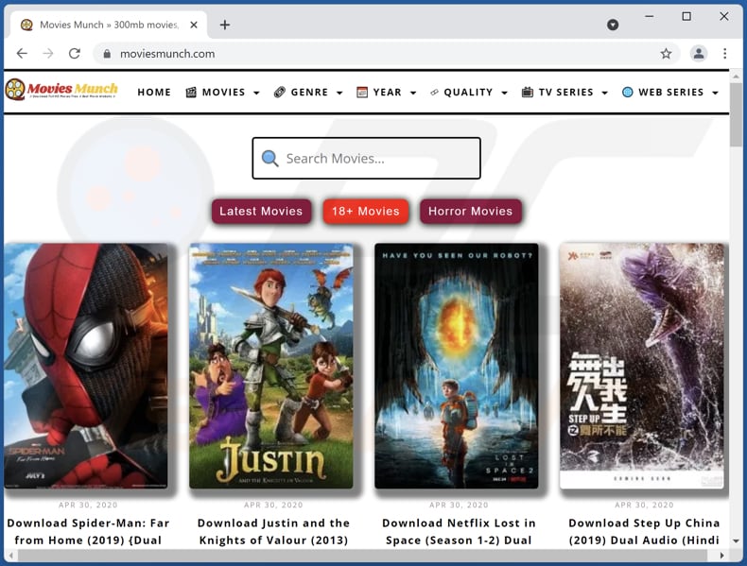Reload the current page
The width and height of the screenshot is (747, 566).
[x=75, y=53]
